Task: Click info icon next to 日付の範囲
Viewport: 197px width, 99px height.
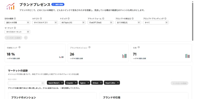Action: [x=15, y=19]
